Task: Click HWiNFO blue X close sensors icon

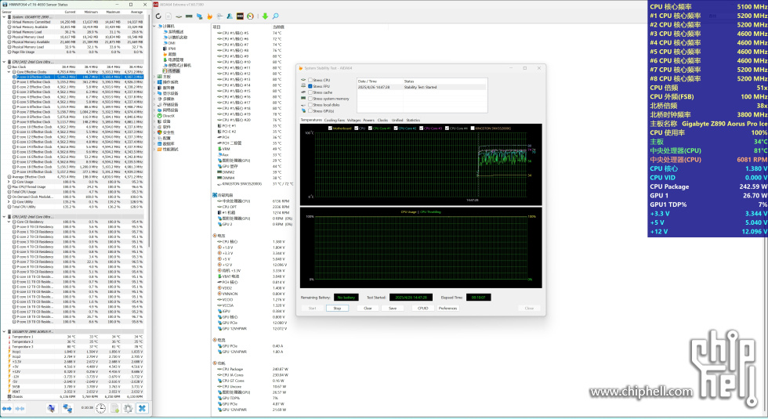Action: point(142,408)
